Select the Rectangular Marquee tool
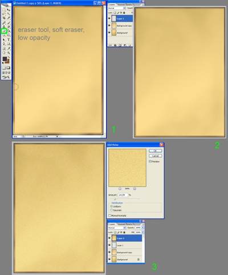228x275 pixels. 4,10
